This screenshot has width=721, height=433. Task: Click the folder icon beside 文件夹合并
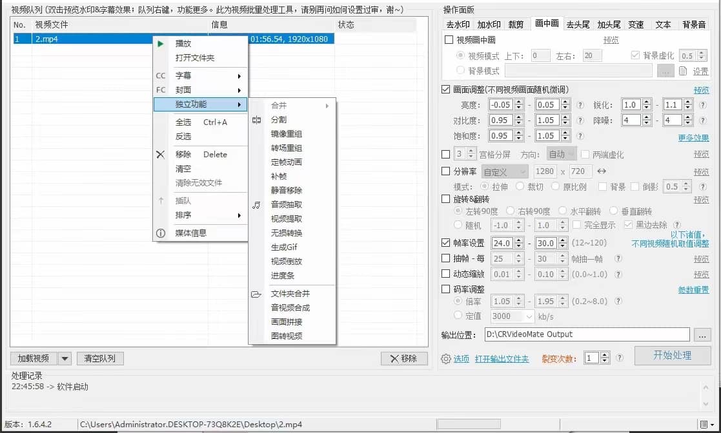257,296
